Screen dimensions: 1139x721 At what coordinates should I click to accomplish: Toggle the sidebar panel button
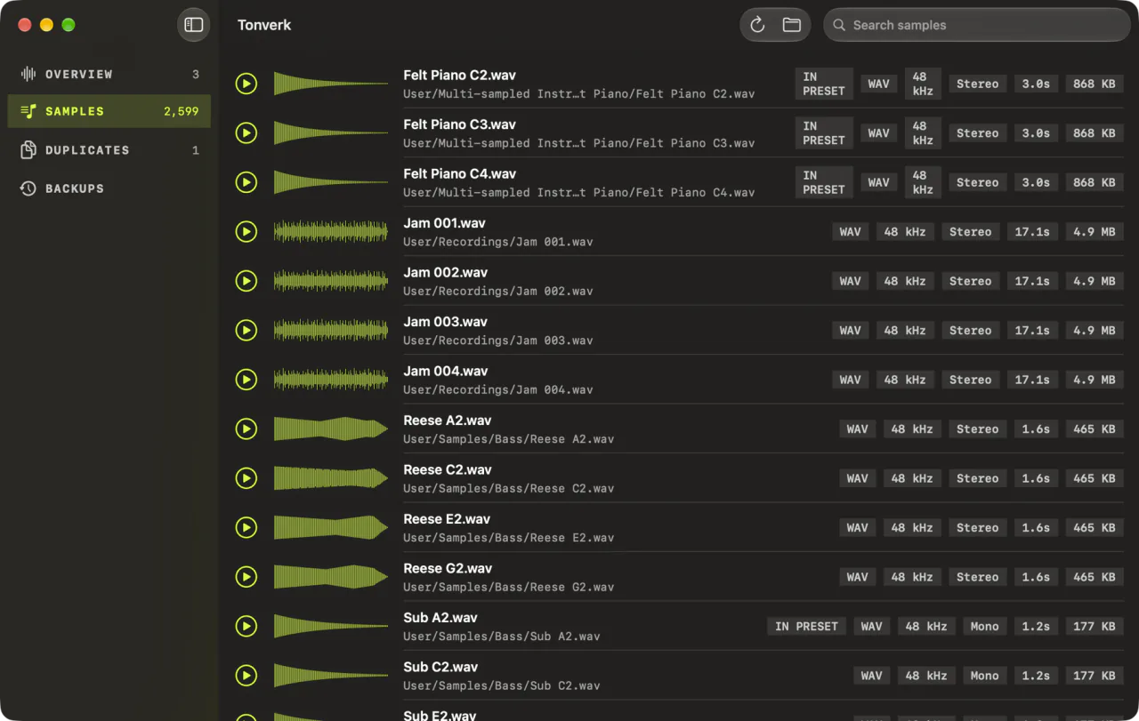tap(194, 25)
